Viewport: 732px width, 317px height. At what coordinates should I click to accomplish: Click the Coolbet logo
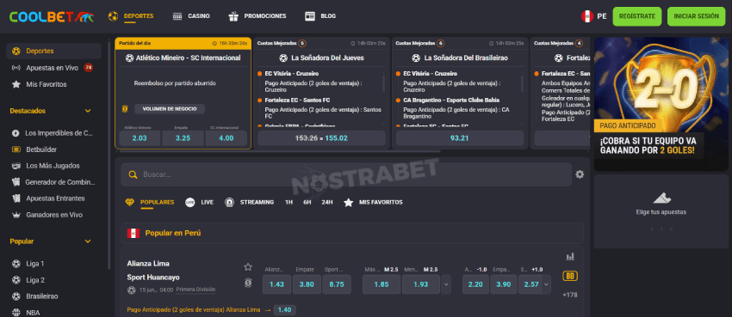[x=52, y=17]
